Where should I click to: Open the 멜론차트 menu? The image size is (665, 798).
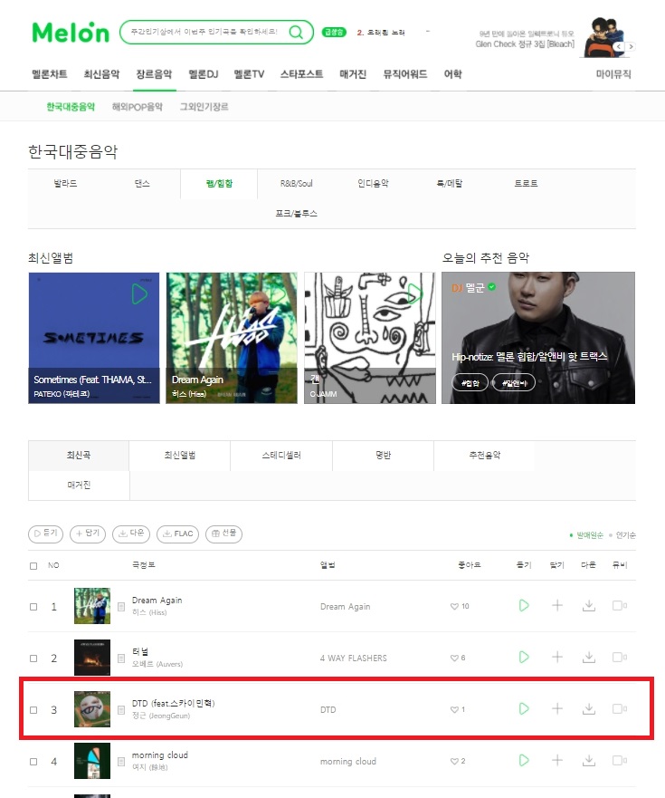coord(50,74)
